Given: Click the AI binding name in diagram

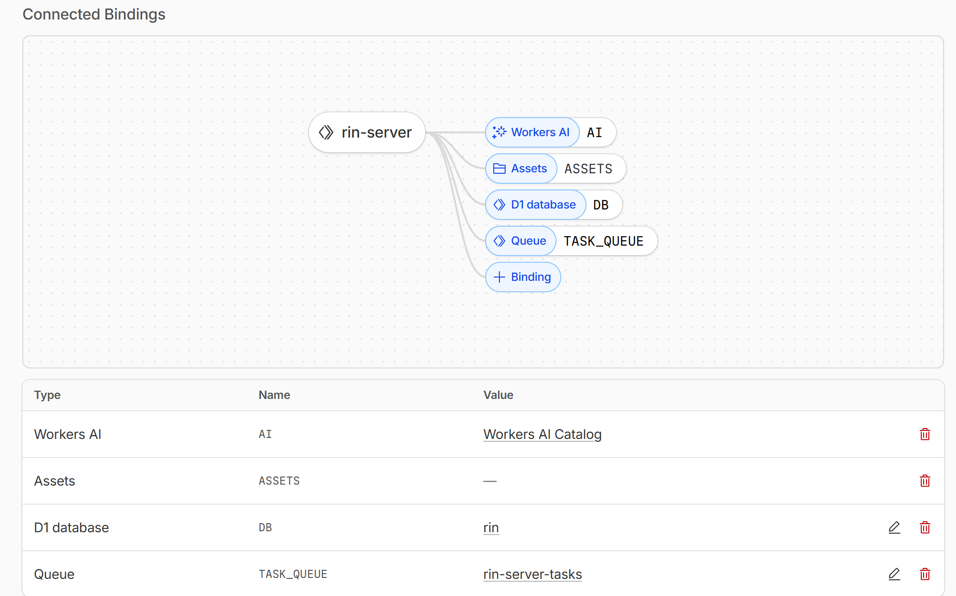Looking at the screenshot, I should point(595,132).
